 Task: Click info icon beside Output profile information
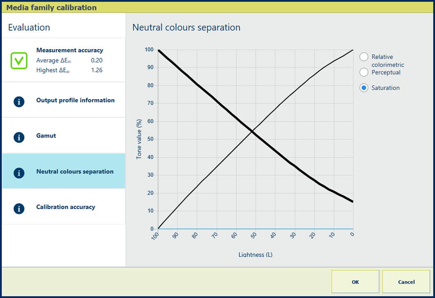[x=19, y=102]
